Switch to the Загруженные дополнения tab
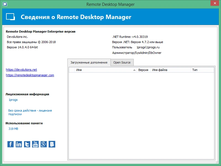This screenshot has width=221, height=166. tap(89, 62)
